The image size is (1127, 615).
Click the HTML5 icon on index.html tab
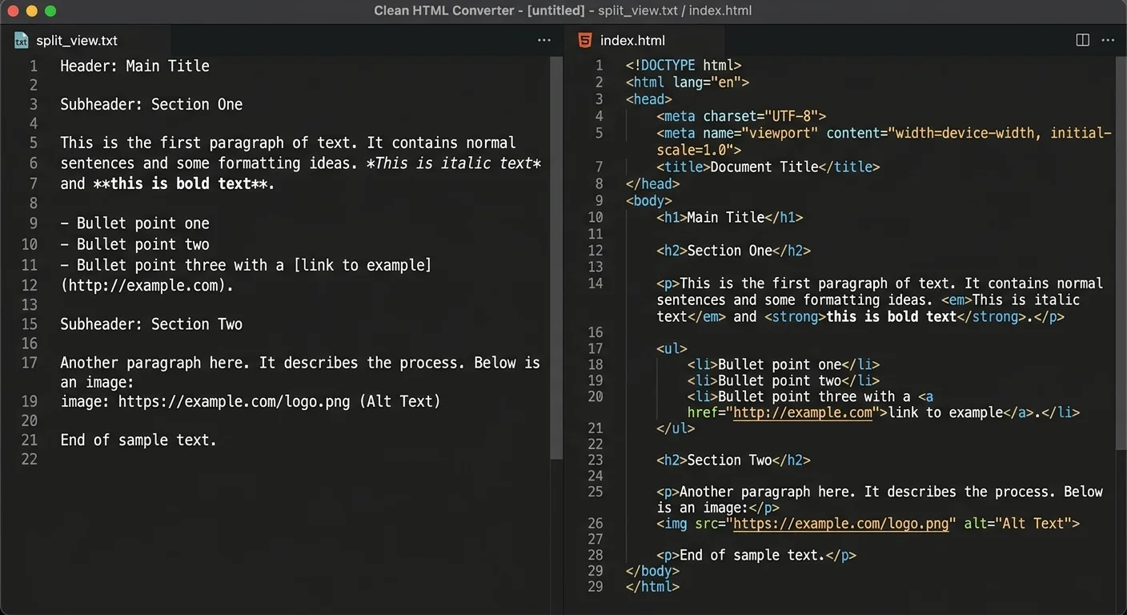[x=585, y=40]
